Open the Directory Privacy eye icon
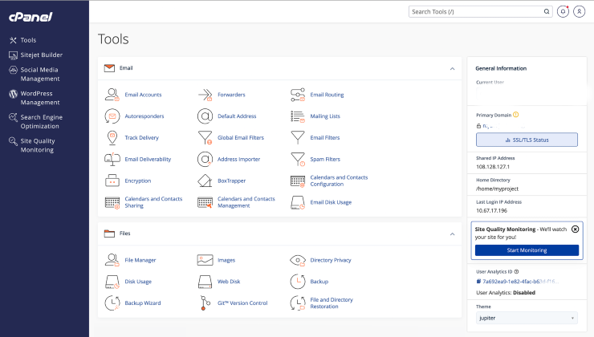Image resolution: width=594 pixels, height=337 pixels. click(x=297, y=260)
